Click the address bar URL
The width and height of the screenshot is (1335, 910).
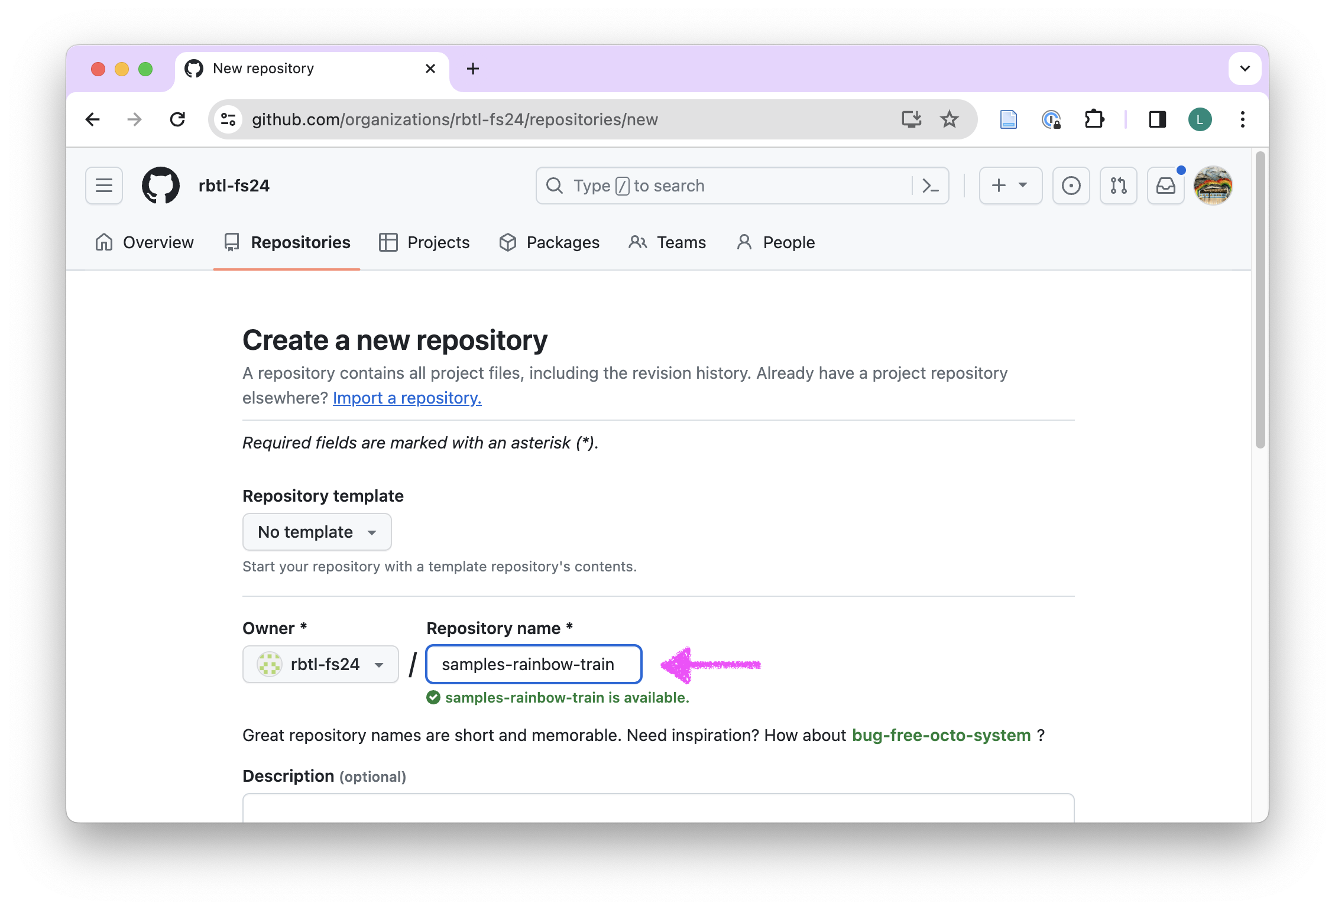click(455, 119)
